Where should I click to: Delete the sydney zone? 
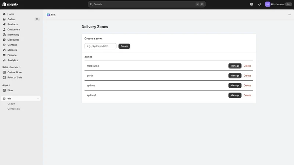247,85
